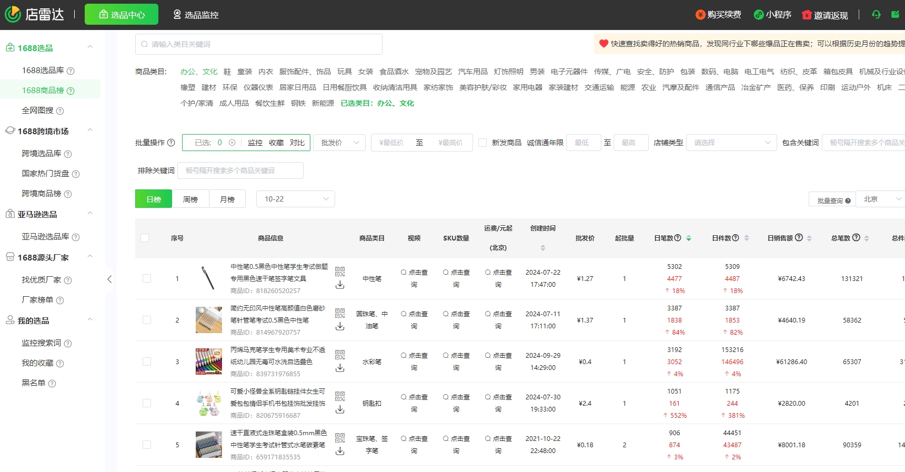Click 对比 in batch operations
This screenshot has width=905, height=472.
click(x=297, y=143)
